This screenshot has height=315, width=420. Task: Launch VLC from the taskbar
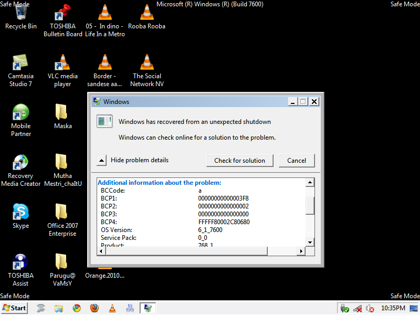pos(112,308)
